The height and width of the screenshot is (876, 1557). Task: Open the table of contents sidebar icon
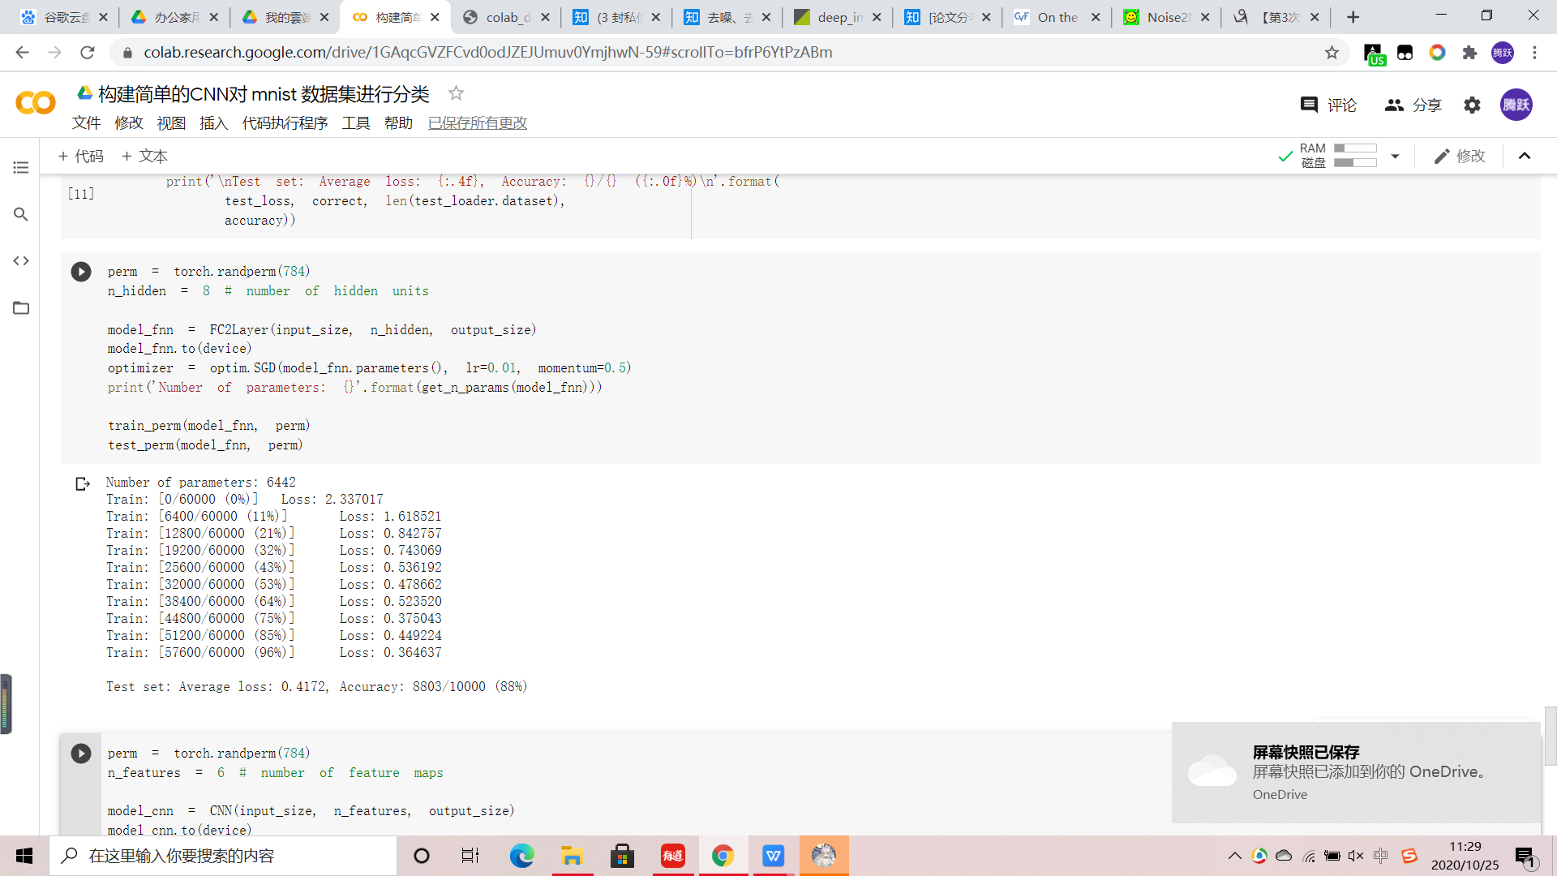21,167
